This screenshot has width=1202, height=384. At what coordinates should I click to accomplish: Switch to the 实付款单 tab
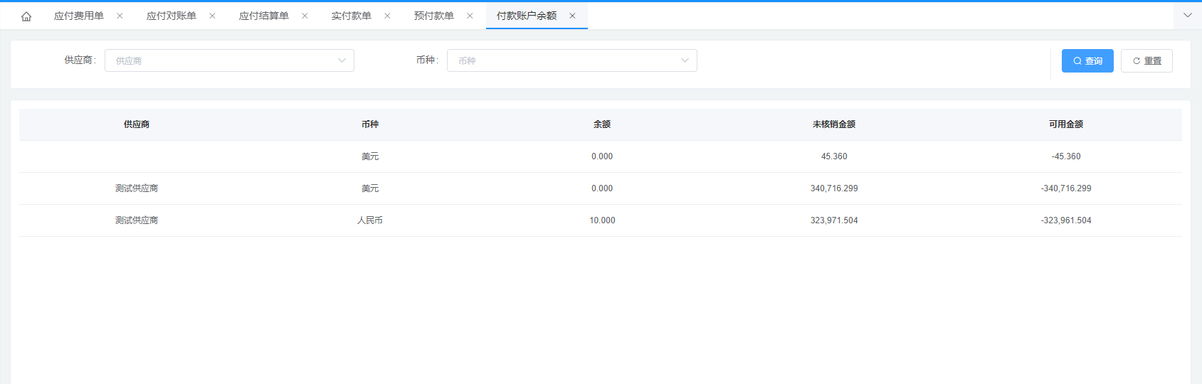(x=352, y=16)
